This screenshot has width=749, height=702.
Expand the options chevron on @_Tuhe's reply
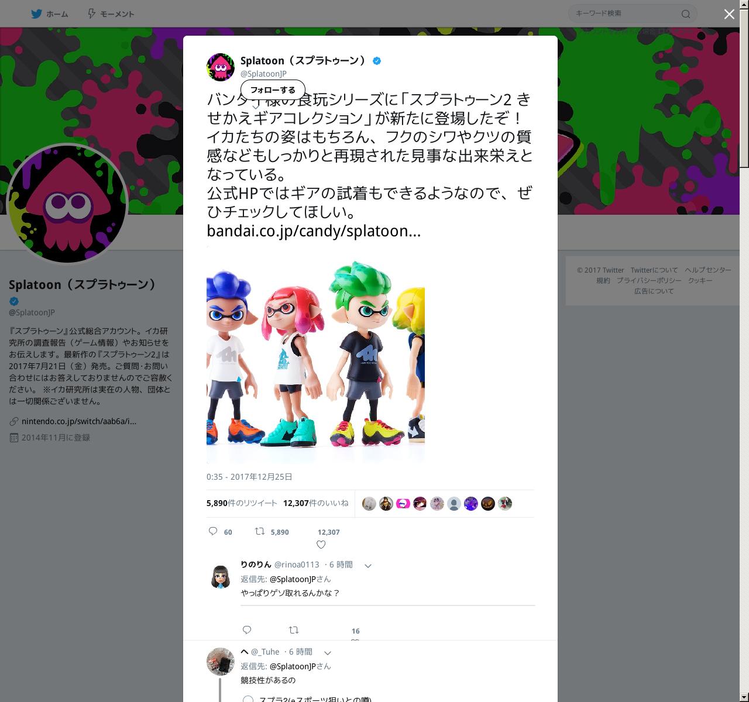tap(328, 653)
